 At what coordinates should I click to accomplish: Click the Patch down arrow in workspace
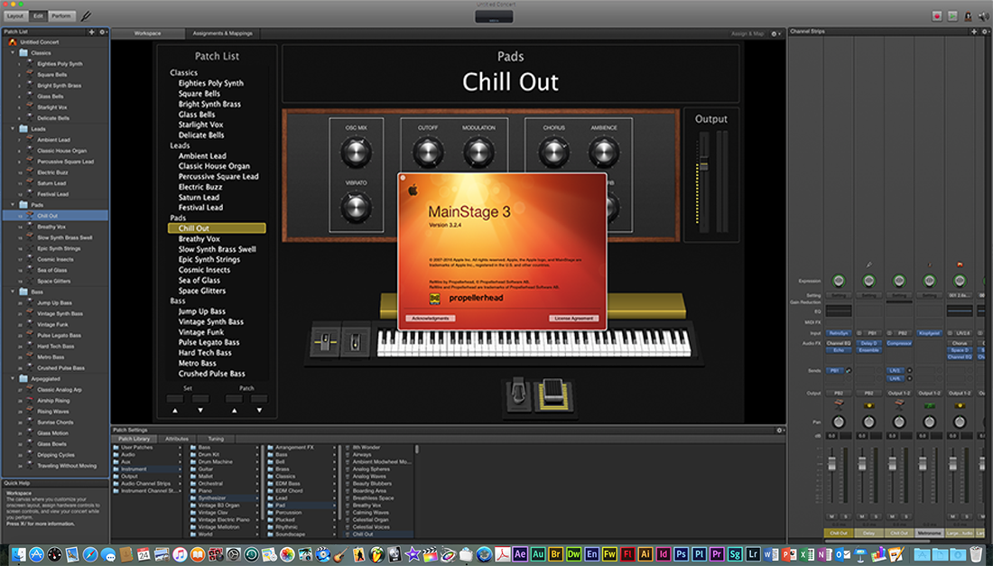point(259,410)
